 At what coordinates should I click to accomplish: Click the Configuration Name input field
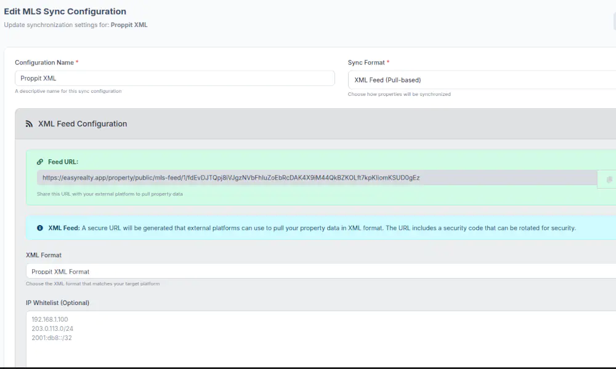point(174,78)
